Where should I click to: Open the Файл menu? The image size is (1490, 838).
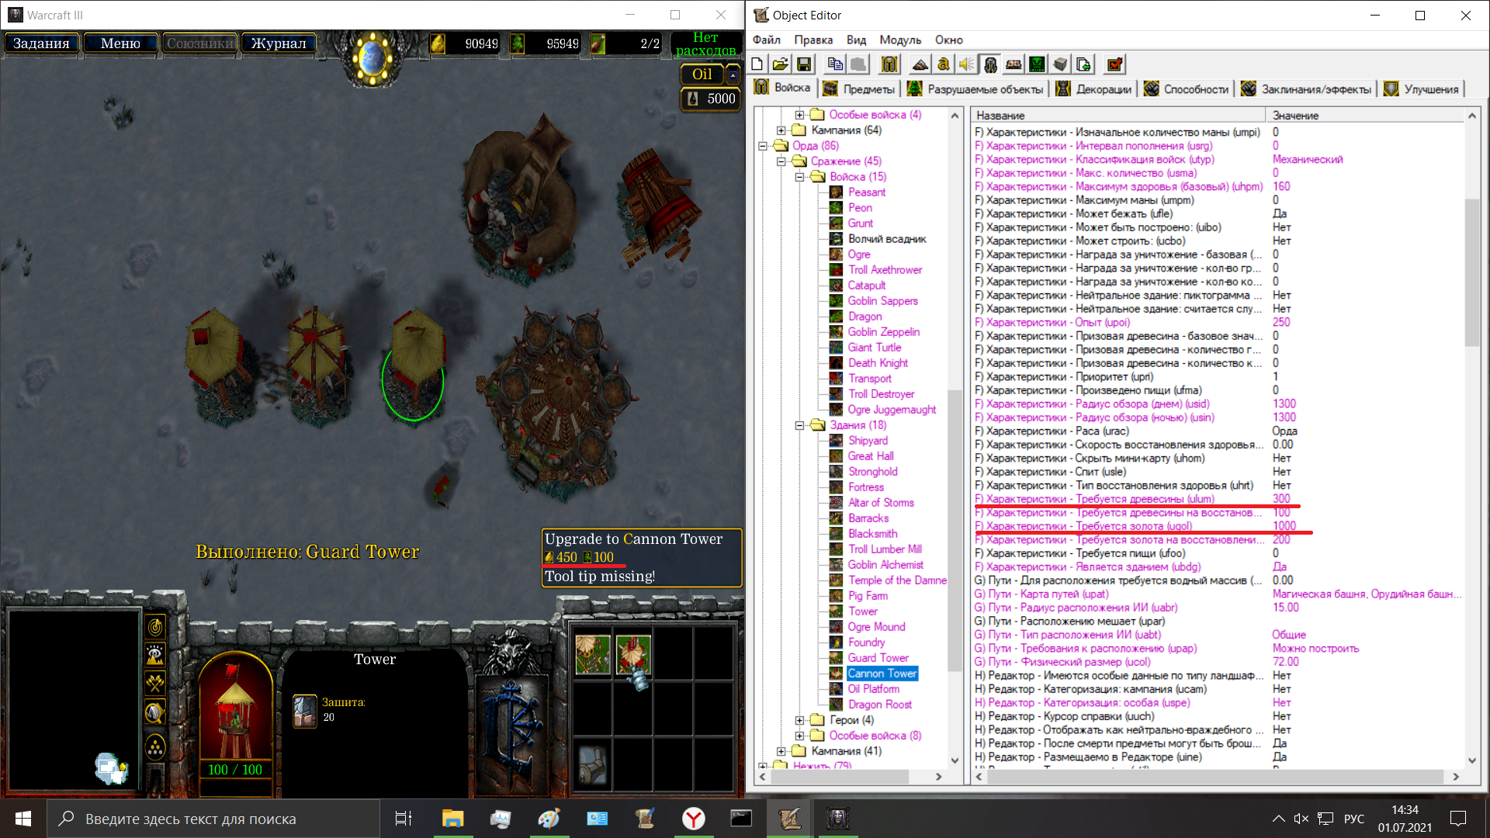(x=766, y=40)
